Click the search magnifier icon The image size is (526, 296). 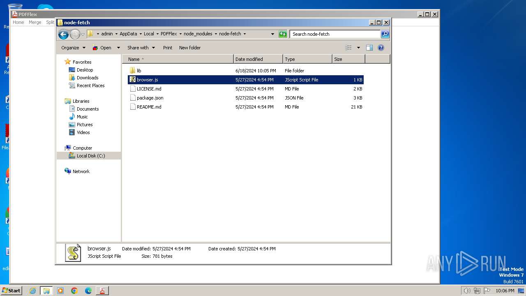pos(385,34)
